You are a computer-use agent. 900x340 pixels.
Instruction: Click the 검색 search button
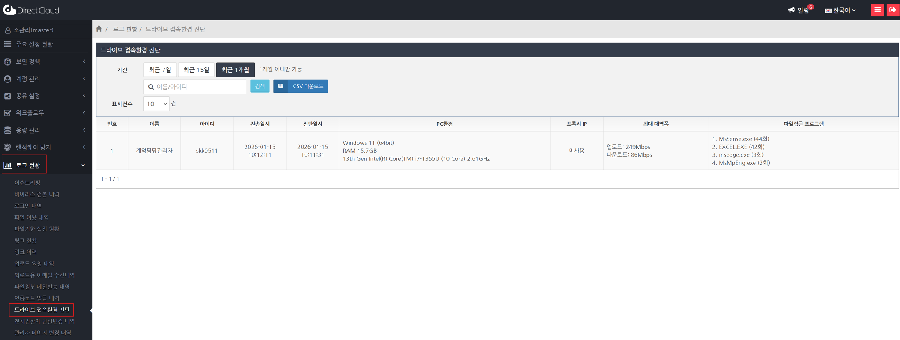(260, 86)
